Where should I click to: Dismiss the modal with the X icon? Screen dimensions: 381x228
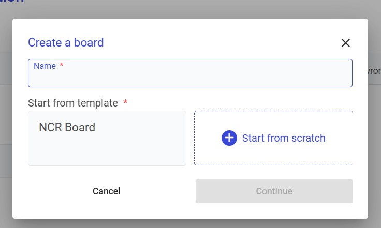click(x=346, y=43)
